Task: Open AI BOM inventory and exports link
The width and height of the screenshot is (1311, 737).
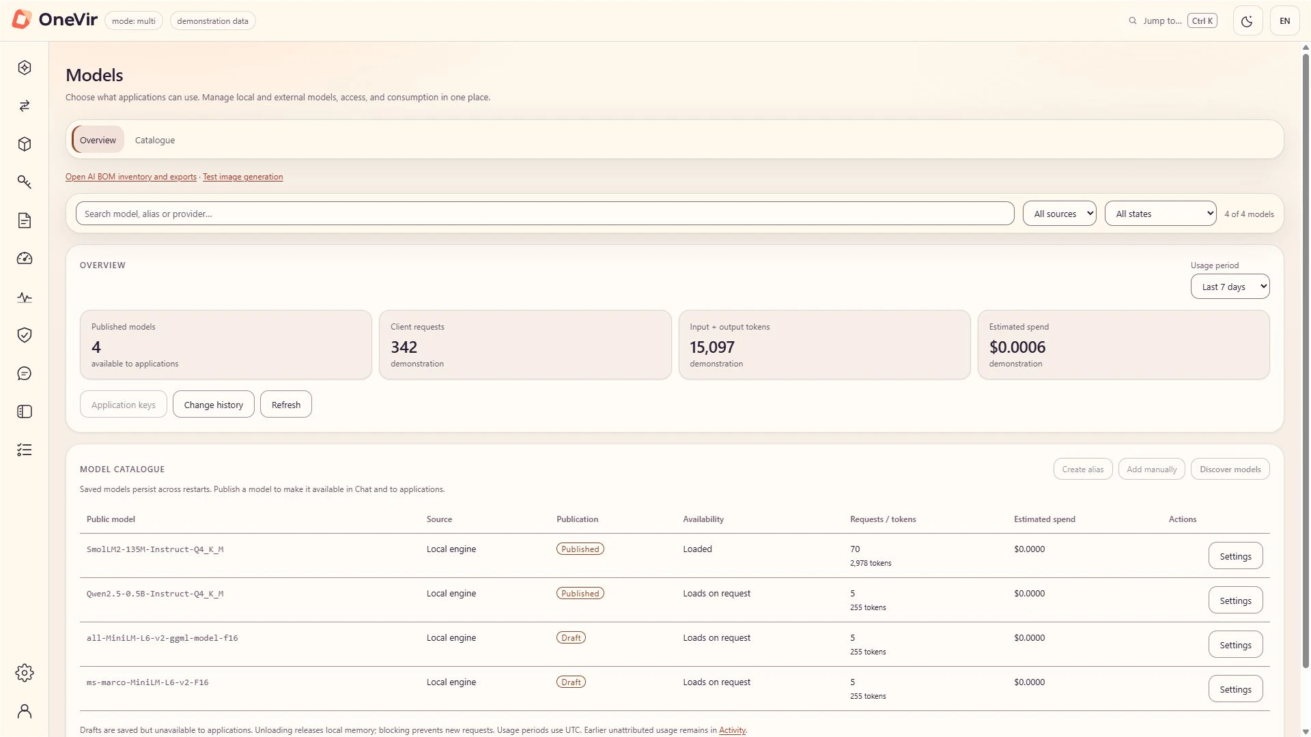Action: (x=131, y=177)
